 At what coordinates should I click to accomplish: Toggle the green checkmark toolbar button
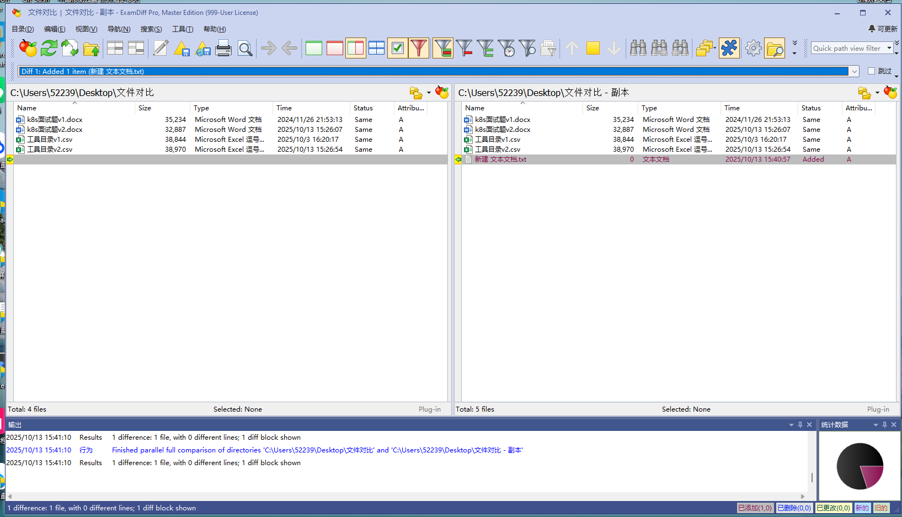[x=397, y=49]
